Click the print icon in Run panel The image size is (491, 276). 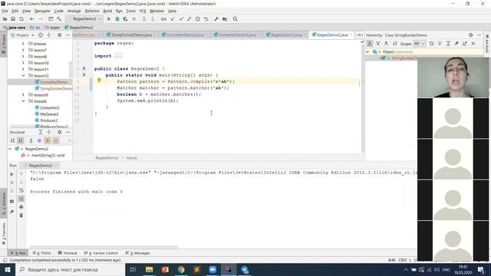point(21,207)
